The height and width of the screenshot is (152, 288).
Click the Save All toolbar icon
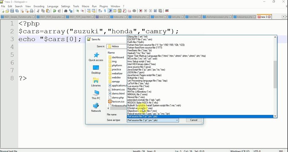tap(17, 11)
